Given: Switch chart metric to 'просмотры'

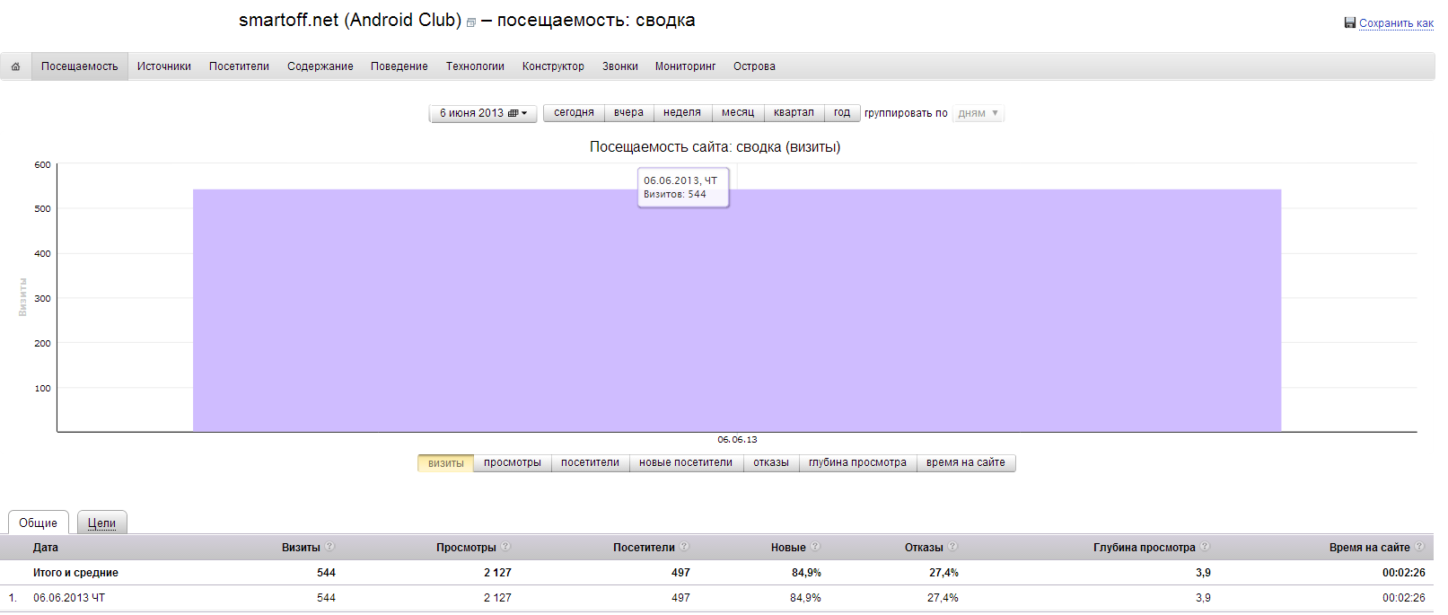Looking at the screenshot, I should (513, 463).
